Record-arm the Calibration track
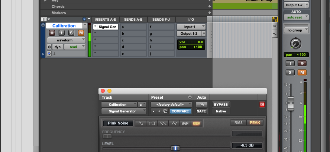 (52, 33)
